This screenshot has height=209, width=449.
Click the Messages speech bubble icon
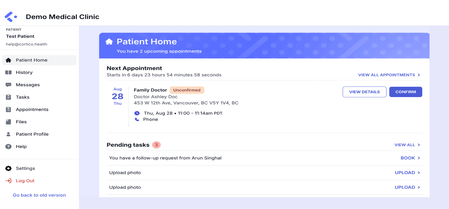click(x=8, y=85)
